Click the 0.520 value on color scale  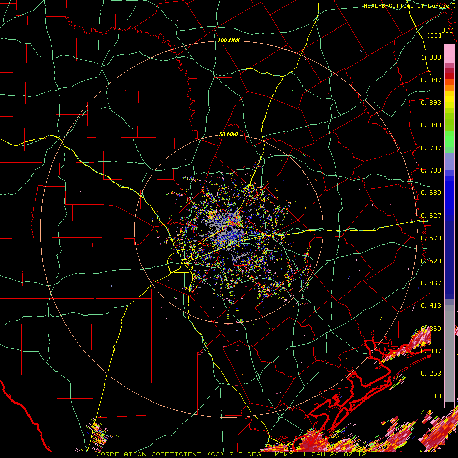click(x=431, y=261)
